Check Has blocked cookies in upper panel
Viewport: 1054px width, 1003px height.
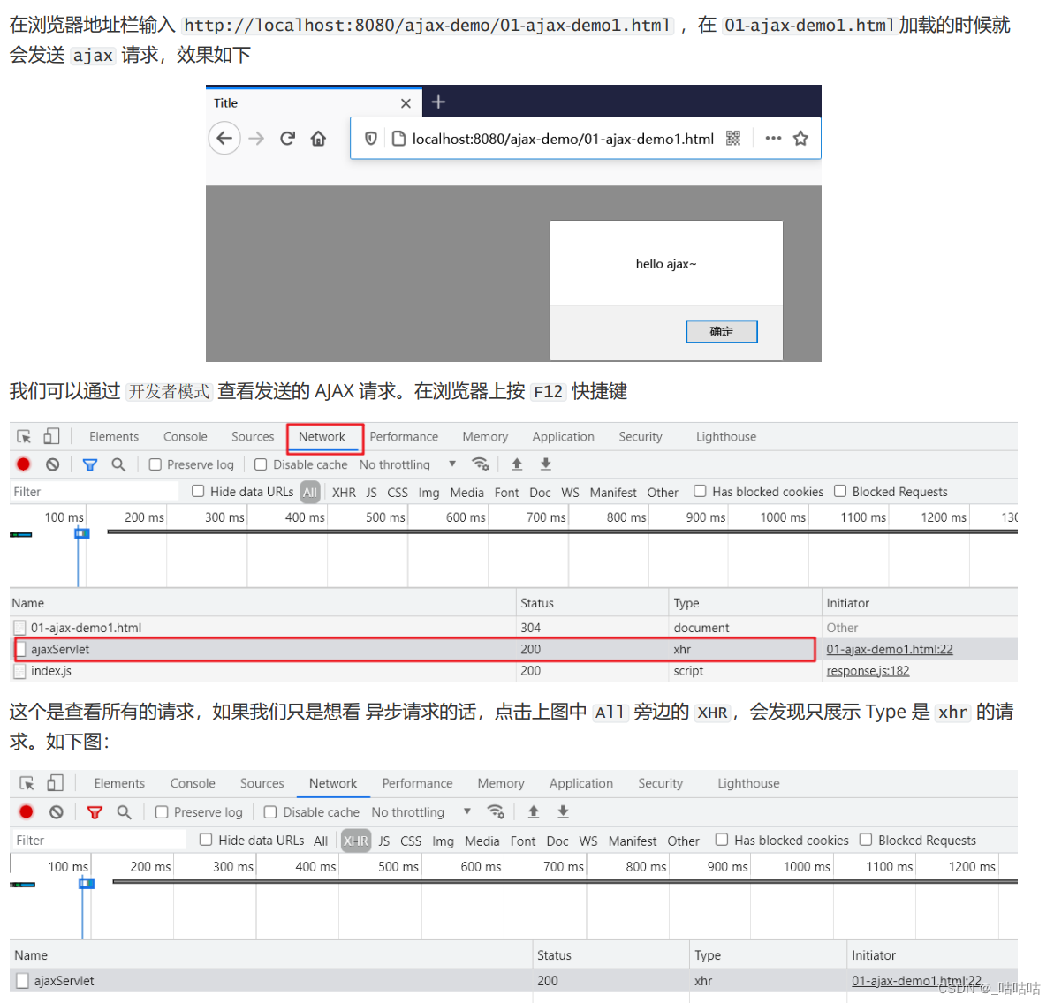[x=700, y=491]
